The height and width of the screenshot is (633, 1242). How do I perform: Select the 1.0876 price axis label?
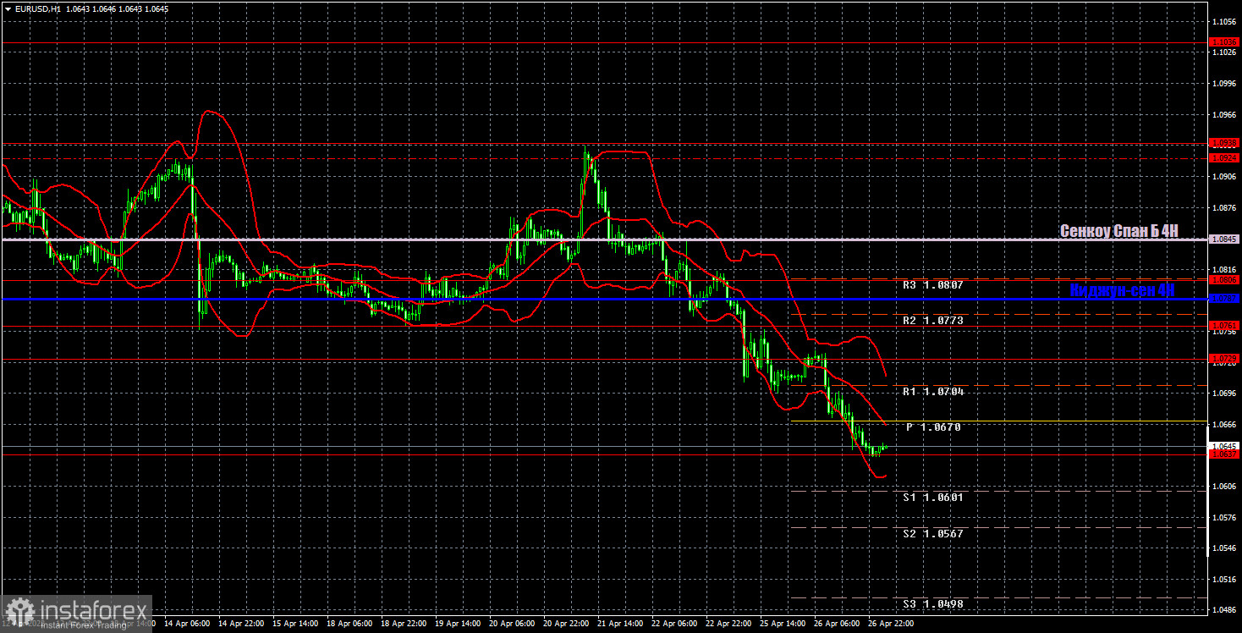point(1224,207)
